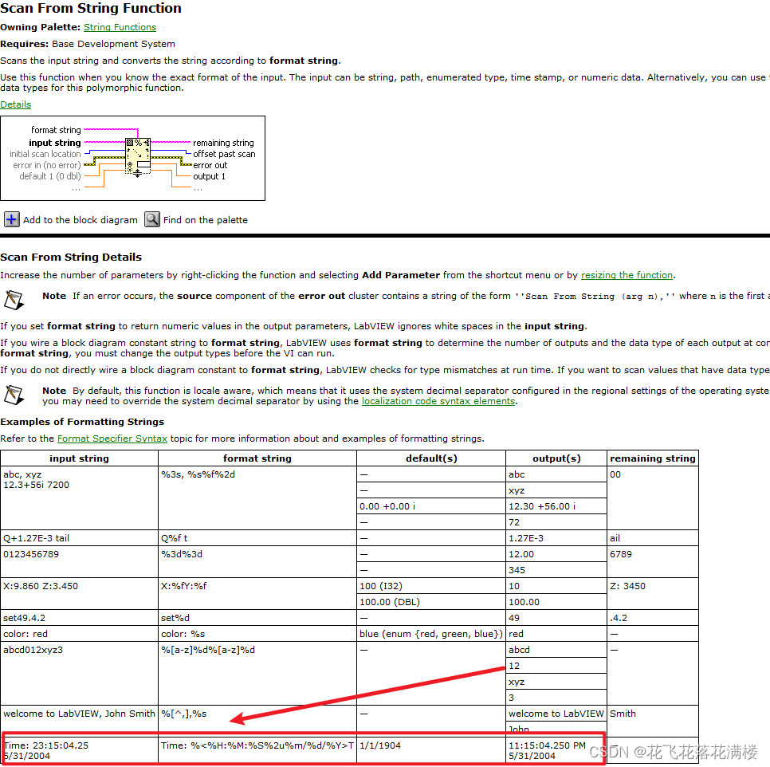Click Add to the block diagram text

point(81,220)
